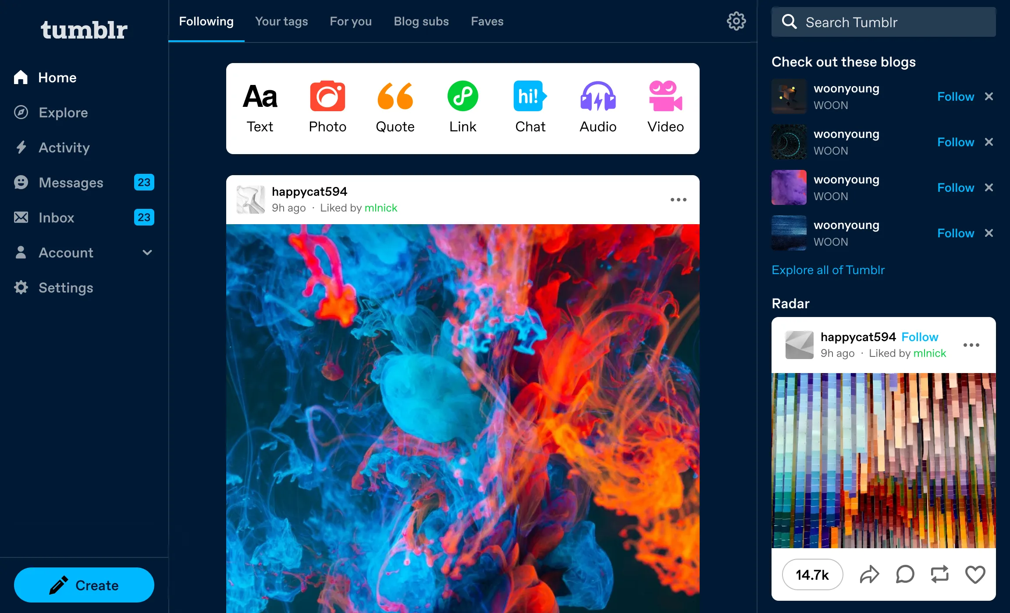The width and height of the screenshot is (1010, 613).
Task: Open the Account sidebar item
Action: [84, 253]
